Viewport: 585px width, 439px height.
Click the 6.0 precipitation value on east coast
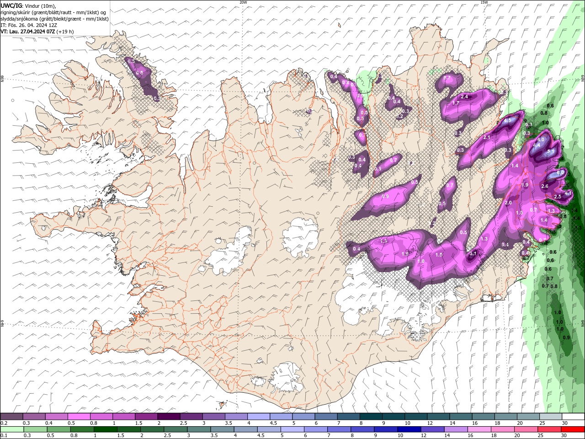(561, 172)
